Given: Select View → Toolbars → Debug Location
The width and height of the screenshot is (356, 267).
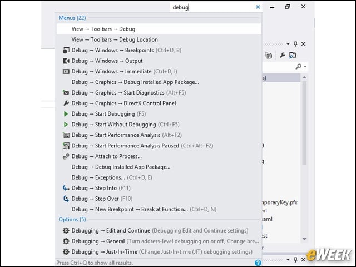Looking at the screenshot, I should tap(159, 39).
